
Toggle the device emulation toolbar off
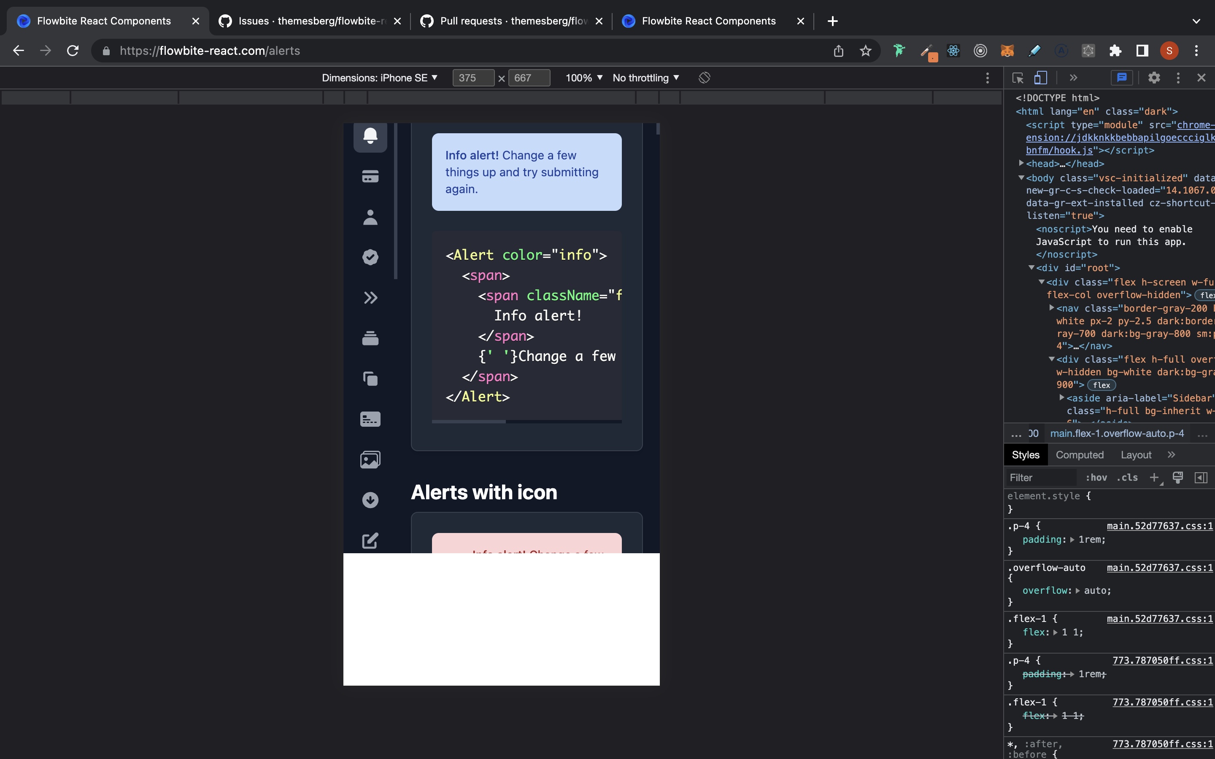(1041, 78)
